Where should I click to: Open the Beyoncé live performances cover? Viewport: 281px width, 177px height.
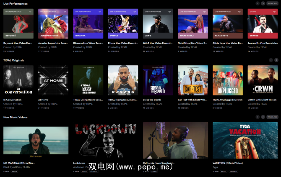coord(18,23)
